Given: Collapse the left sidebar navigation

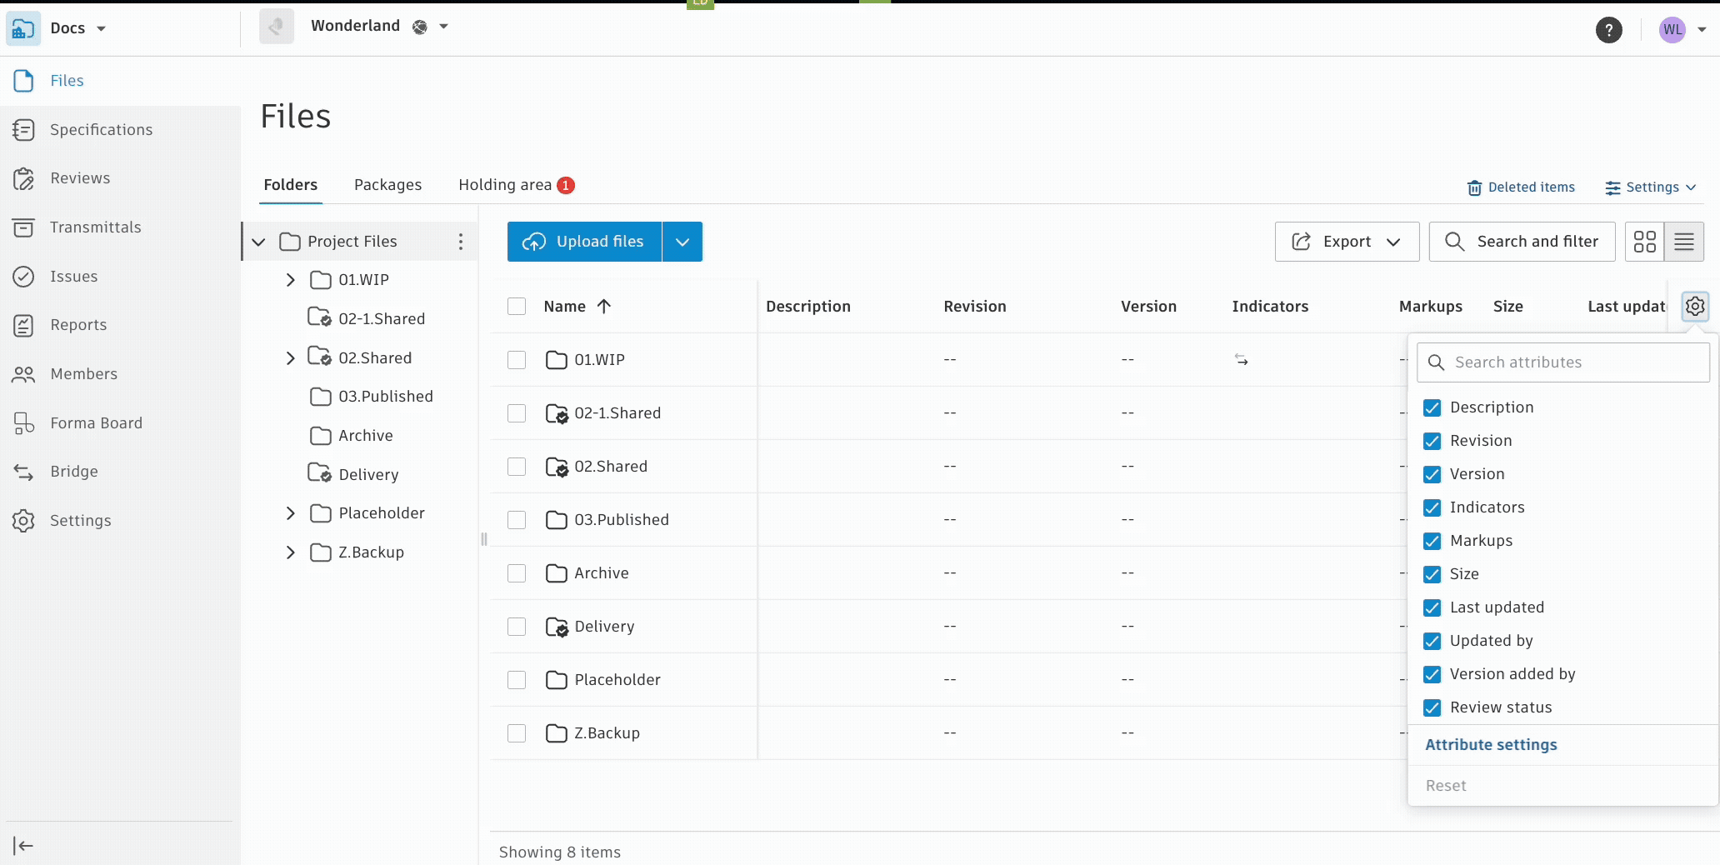Looking at the screenshot, I should (x=23, y=846).
